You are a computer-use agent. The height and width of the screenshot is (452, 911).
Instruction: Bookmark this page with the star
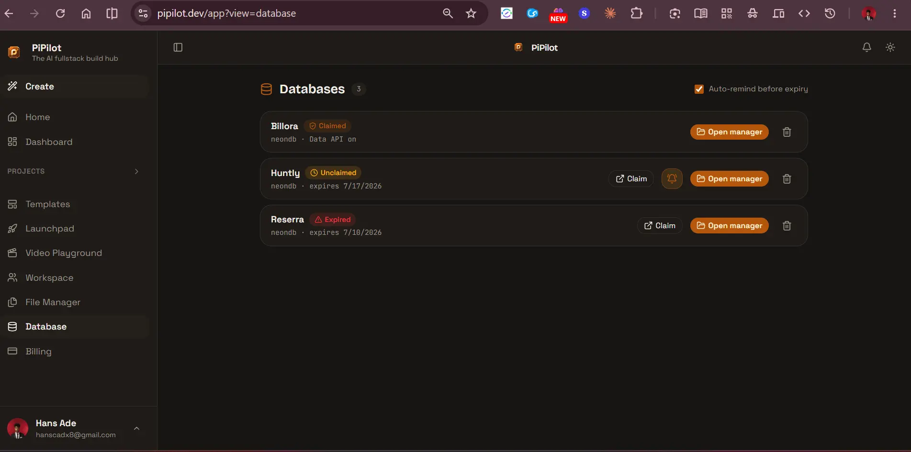click(471, 13)
